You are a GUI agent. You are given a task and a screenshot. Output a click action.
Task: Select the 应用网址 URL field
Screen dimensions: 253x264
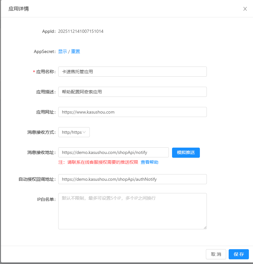[x=132, y=112]
